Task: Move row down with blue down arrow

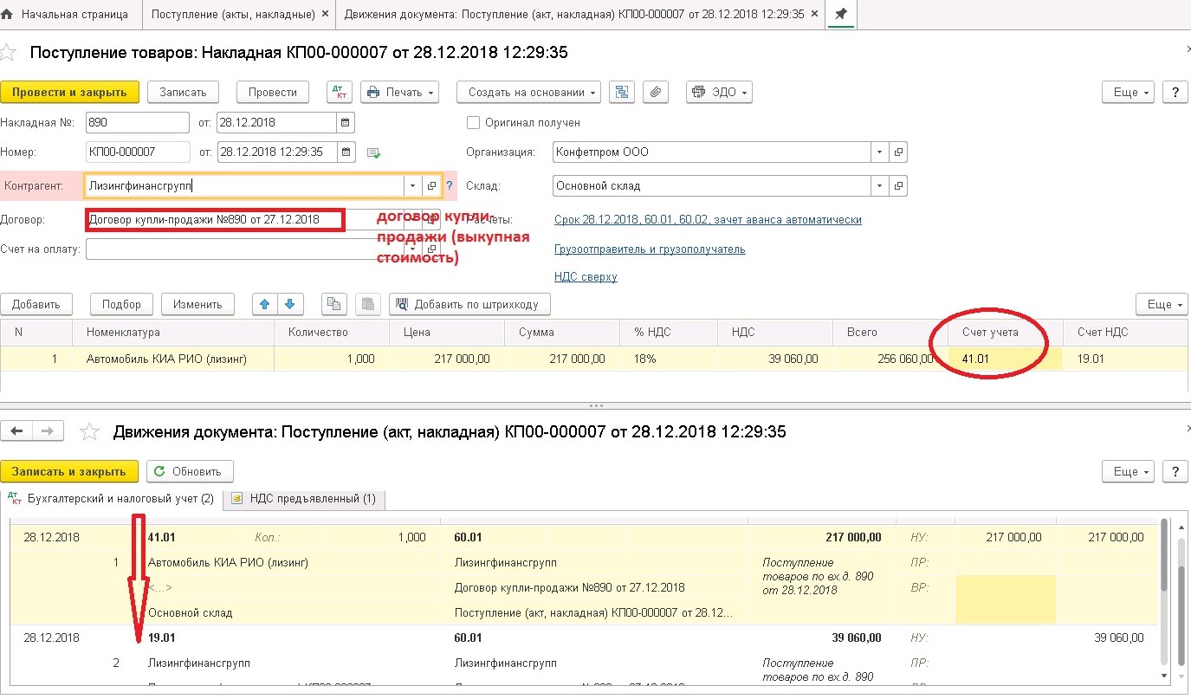Action: (x=290, y=304)
